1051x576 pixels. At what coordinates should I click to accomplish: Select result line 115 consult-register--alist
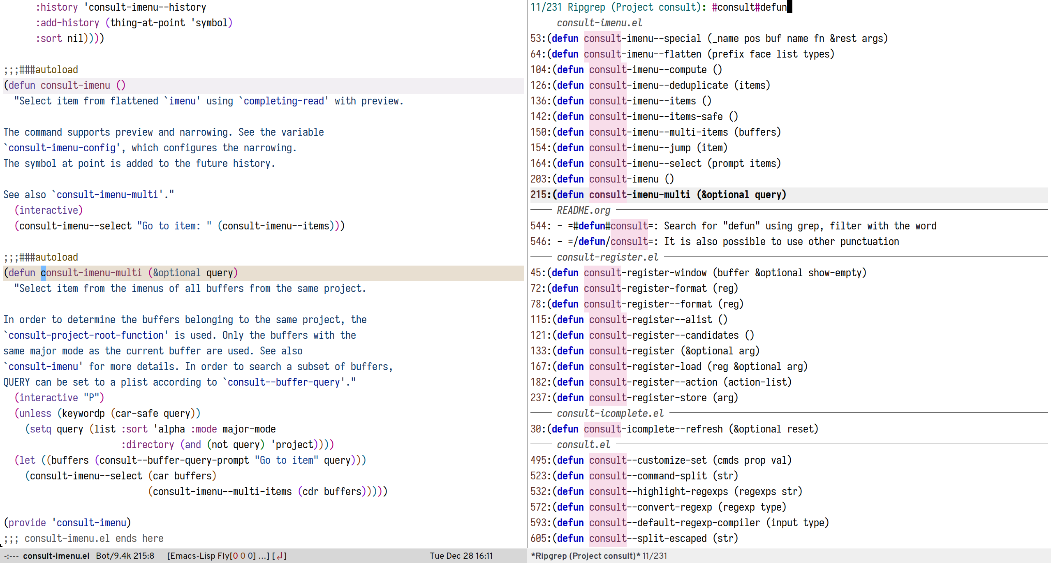pos(629,319)
